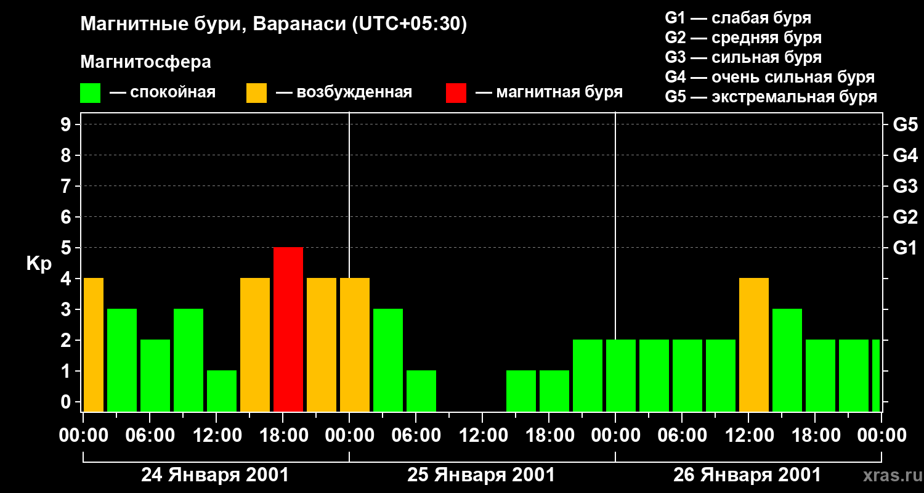Click the orange bar just left of the red bar
Screen dimensions: 924x493
(x=255, y=344)
